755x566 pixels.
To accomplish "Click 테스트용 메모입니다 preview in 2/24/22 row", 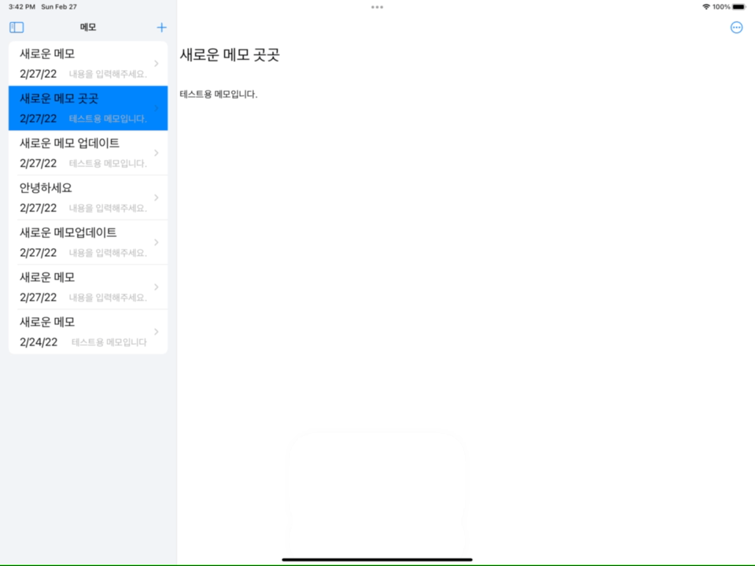I will click(x=109, y=342).
